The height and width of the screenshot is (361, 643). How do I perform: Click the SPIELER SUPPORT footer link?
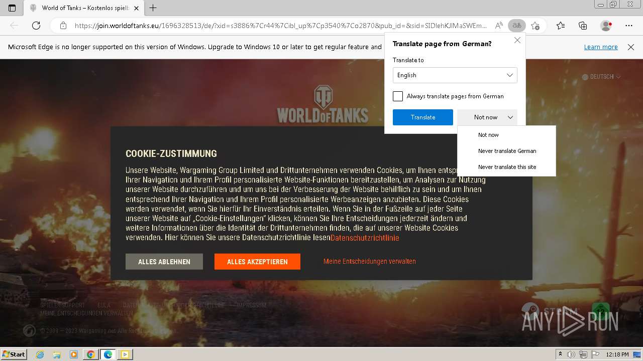pyautogui.click(x=63, y=305)
